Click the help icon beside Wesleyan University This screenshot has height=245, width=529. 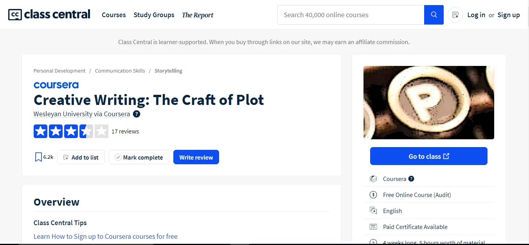click(x=136, y=114)
